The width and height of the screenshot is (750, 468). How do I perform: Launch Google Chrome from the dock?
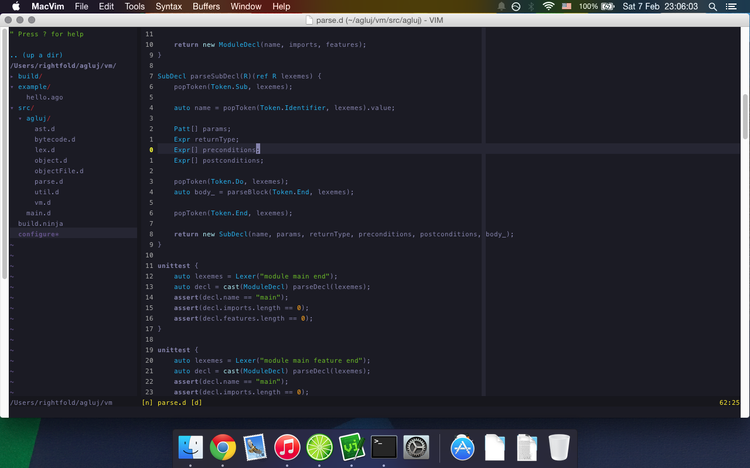tap(223, 448)
